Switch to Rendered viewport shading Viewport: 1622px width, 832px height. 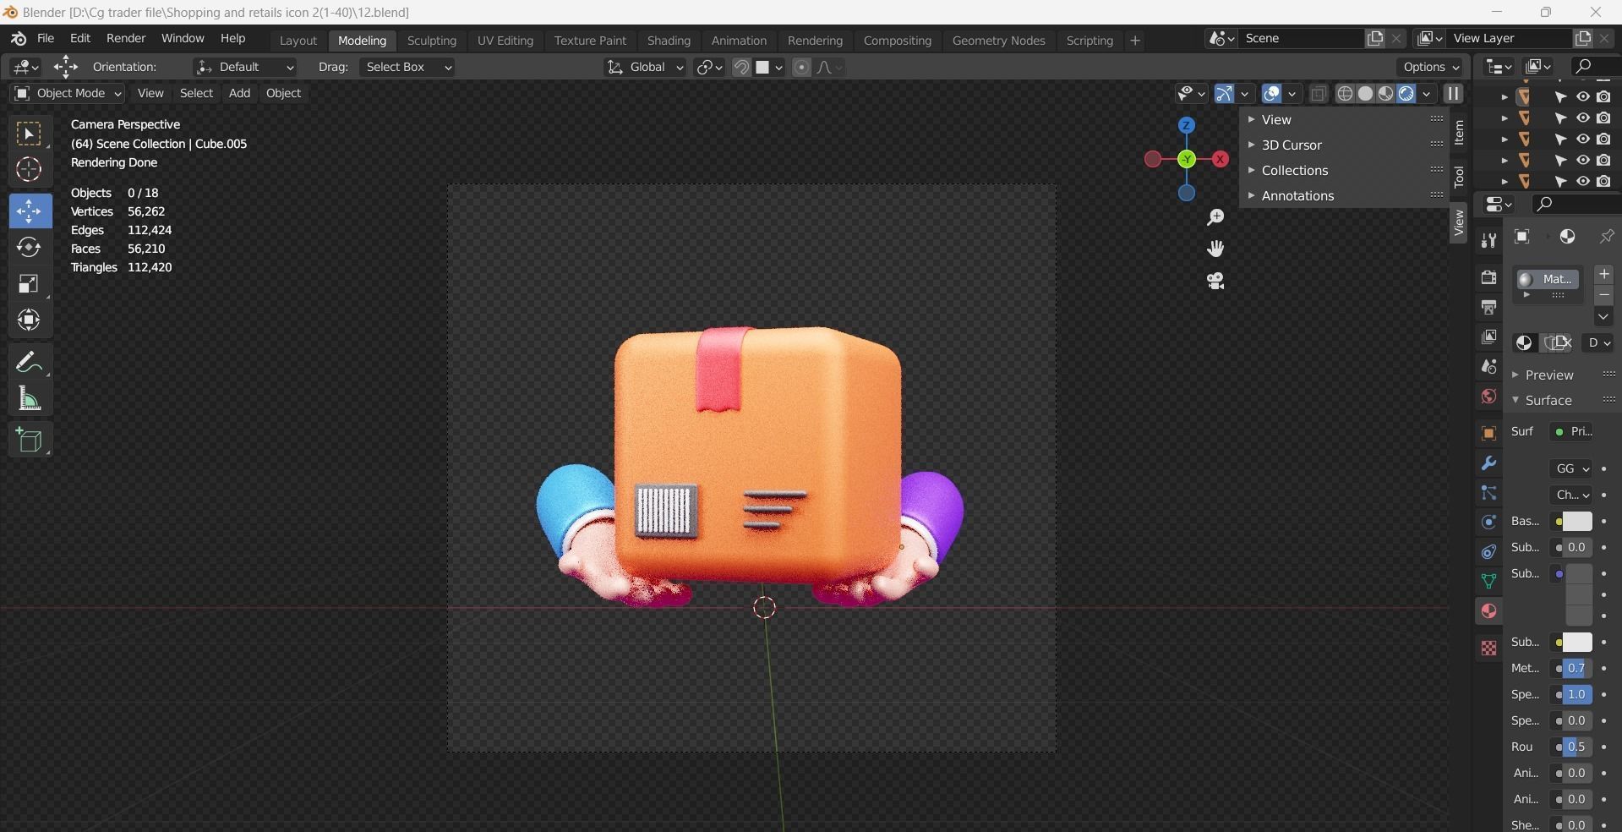tap(1406, 94)
